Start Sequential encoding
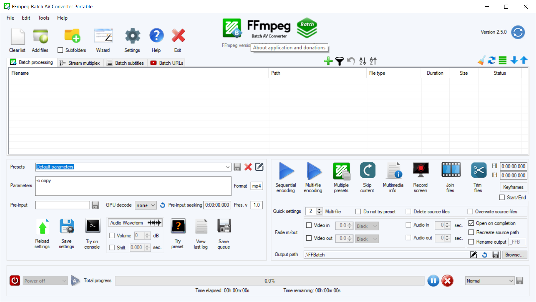Viewport: 536px width, 302px height. (286, 171)
